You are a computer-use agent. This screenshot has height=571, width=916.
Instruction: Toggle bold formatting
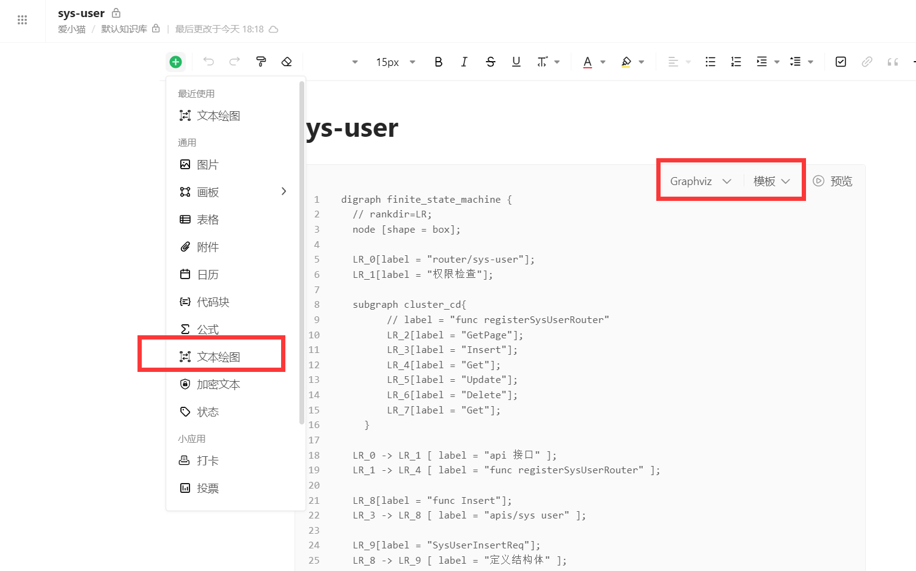click(x=438, y=62)
